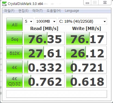Open the test count dropdown showing 5
Viewport: 113px width, 103px height.
[29, 21]
